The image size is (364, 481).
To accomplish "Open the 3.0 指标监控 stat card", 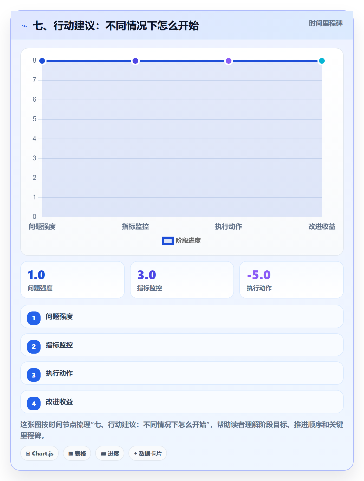I will [x=182, y=280].
